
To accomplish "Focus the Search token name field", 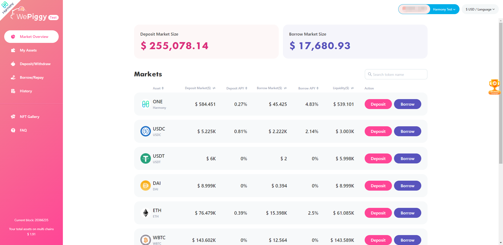I will pyautogui.click(x=398, y=75).
